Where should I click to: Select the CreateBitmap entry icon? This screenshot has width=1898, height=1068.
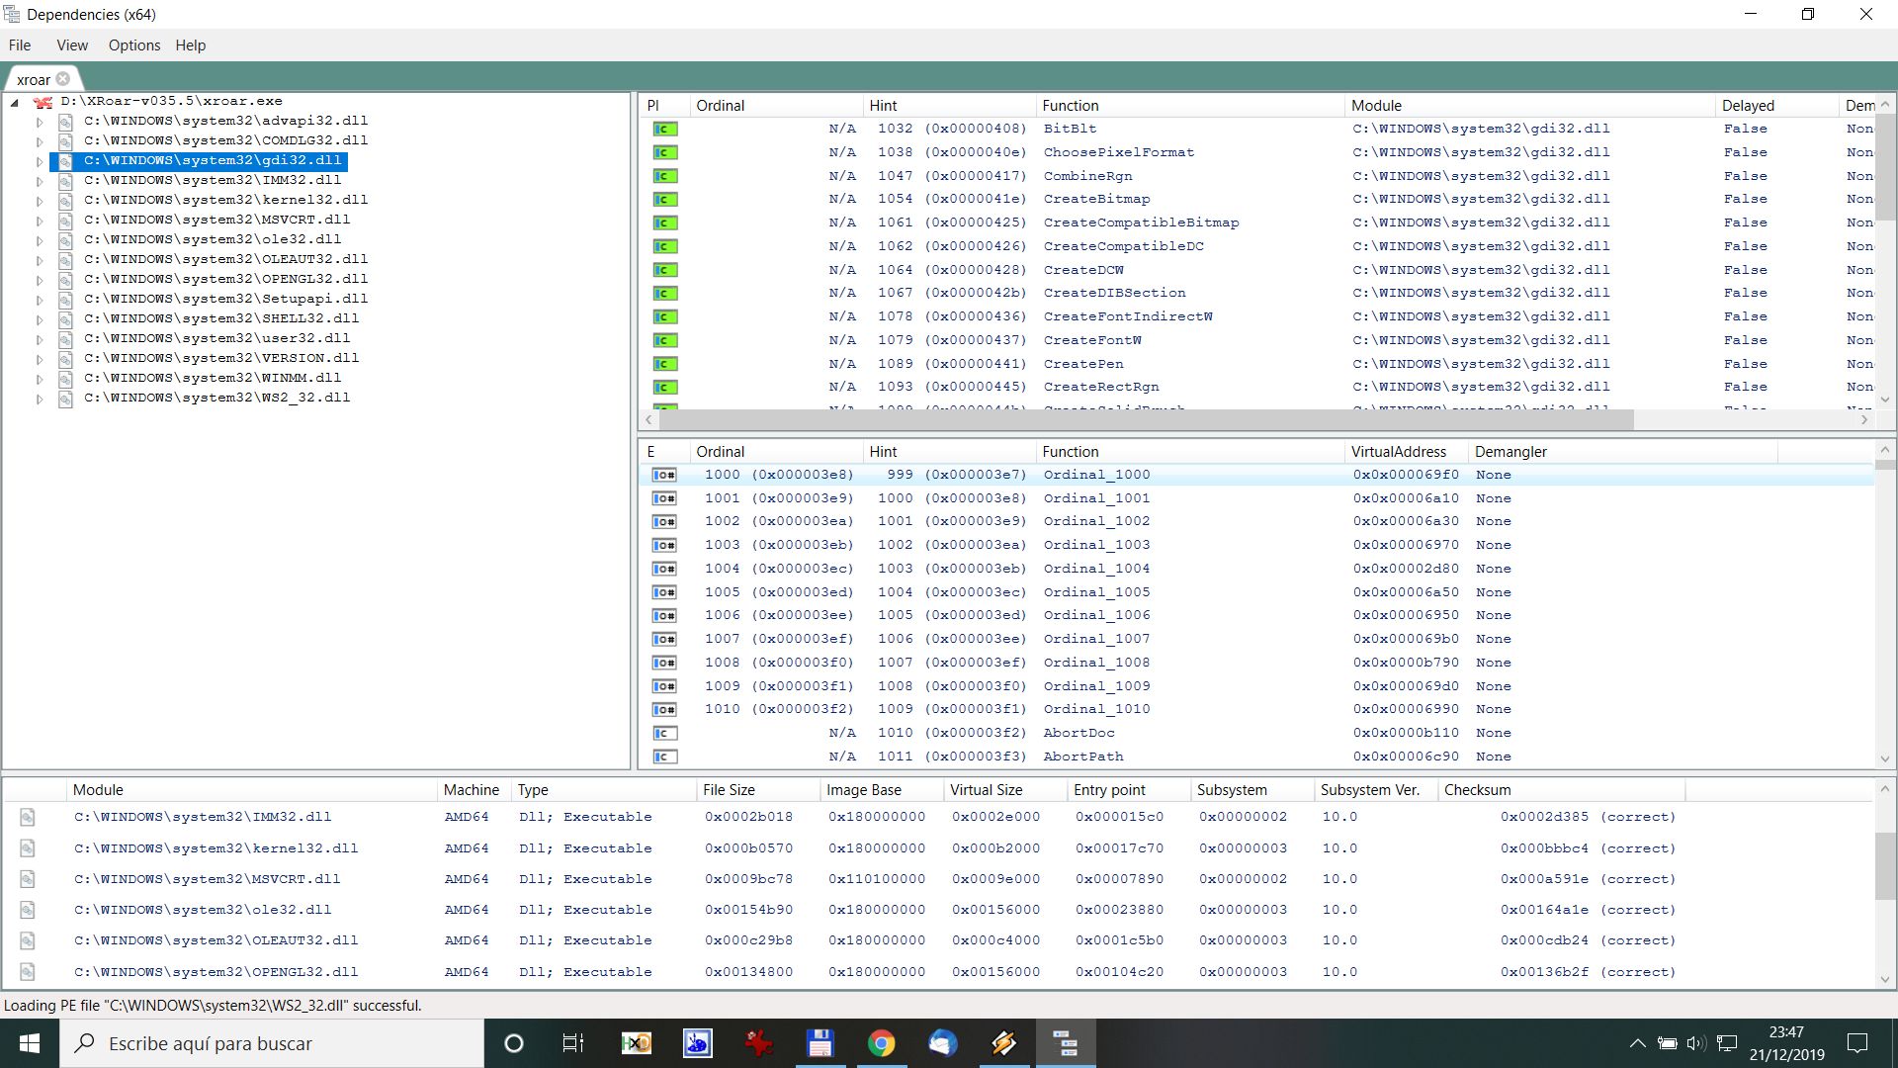[x=665, y=200]
